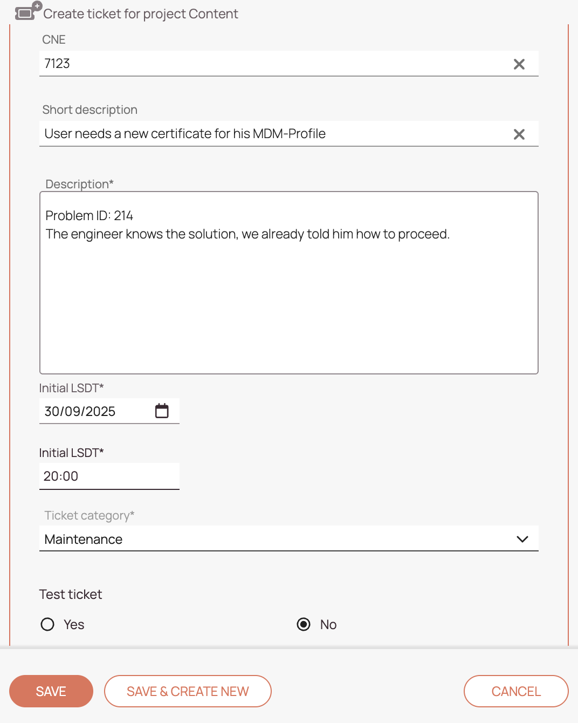Click the No label under Test ticket
578x723 pixels.
[x=328, y=624]
